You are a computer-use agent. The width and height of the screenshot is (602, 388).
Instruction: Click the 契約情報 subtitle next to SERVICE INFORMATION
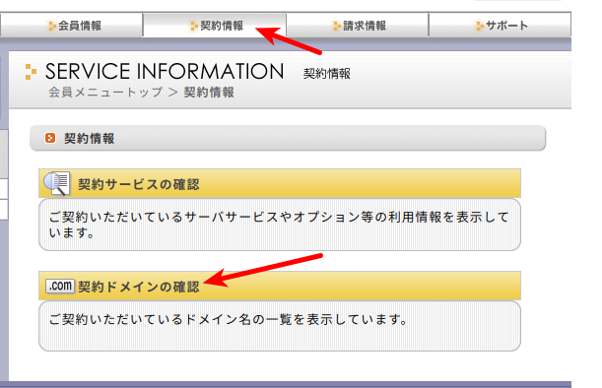tap(327, 73)
